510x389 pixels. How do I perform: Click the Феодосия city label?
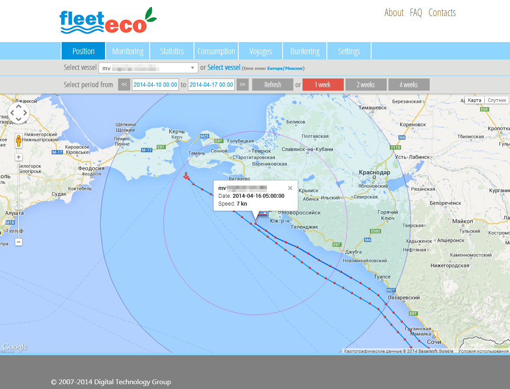(92, 168)
